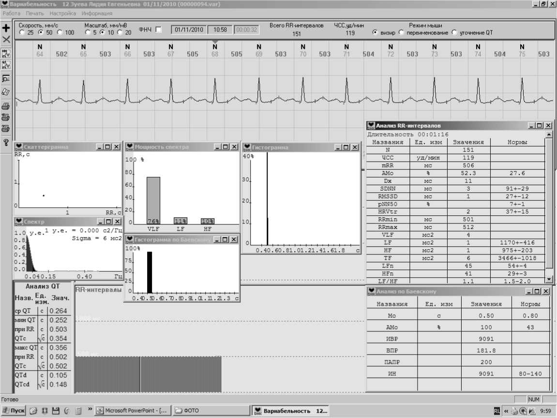This screenshot has width=557, height=418.
Task: Click scroll-up arrow in Анализ RR-интервалов
Action: (549, 134)
